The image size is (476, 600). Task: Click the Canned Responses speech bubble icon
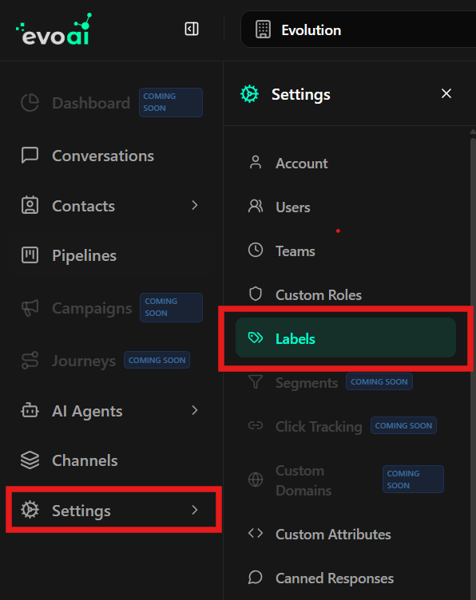256,578
